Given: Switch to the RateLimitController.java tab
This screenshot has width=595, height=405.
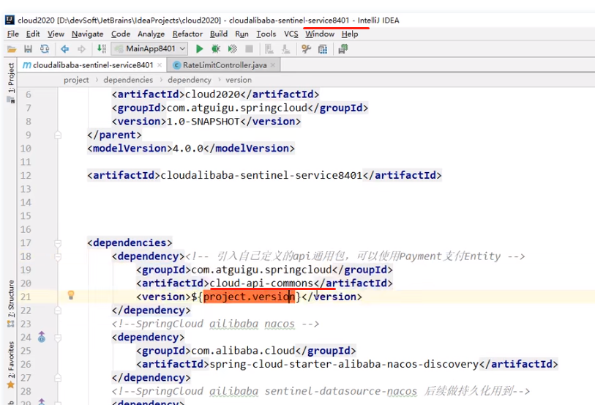Looking at the screenshot, I should (x=225, y=65).
